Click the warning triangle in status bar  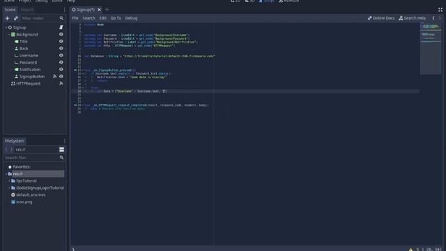pos(410,250)
